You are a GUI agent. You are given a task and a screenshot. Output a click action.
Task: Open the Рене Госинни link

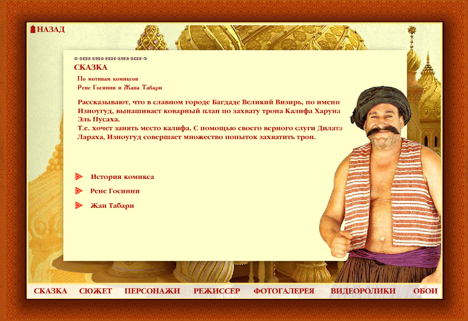115,191
